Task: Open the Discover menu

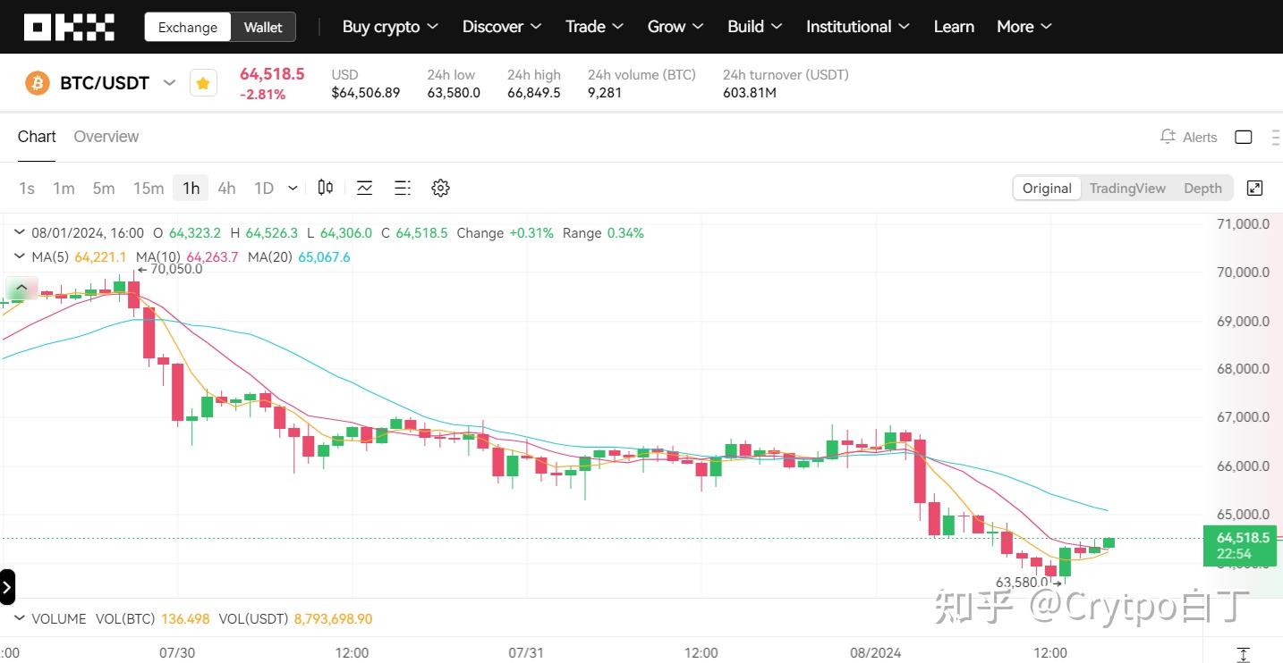Action: [502, 27]
